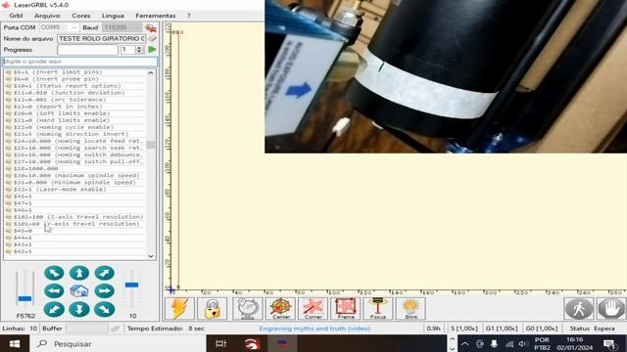Click the Nome do arquivo text field
This screenshot has width=627, height=352.
click(102, 39)
